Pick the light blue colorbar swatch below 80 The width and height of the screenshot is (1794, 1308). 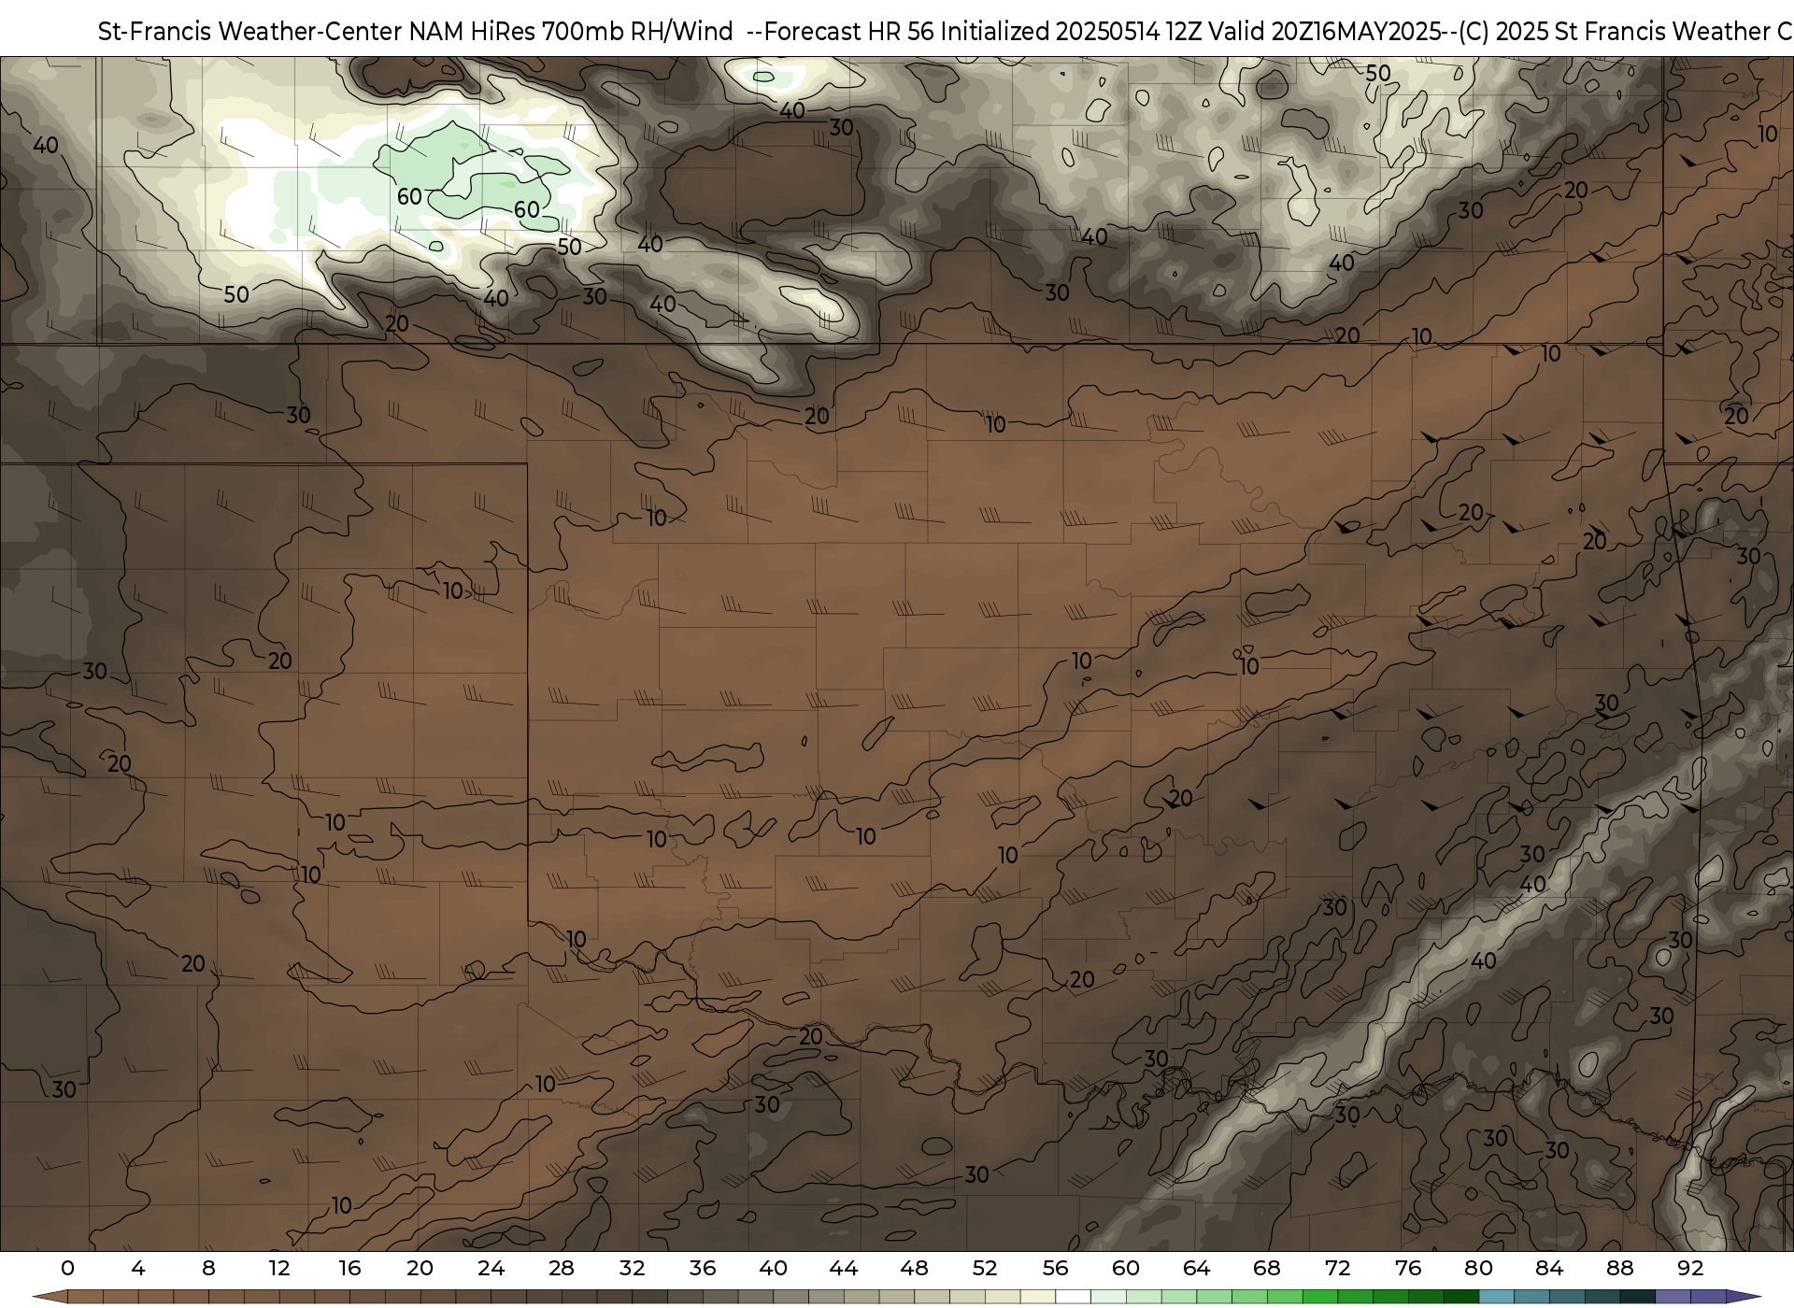1496,1298
